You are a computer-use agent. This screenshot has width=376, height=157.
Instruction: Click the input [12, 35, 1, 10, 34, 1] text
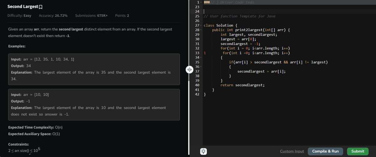coord(54,59)
